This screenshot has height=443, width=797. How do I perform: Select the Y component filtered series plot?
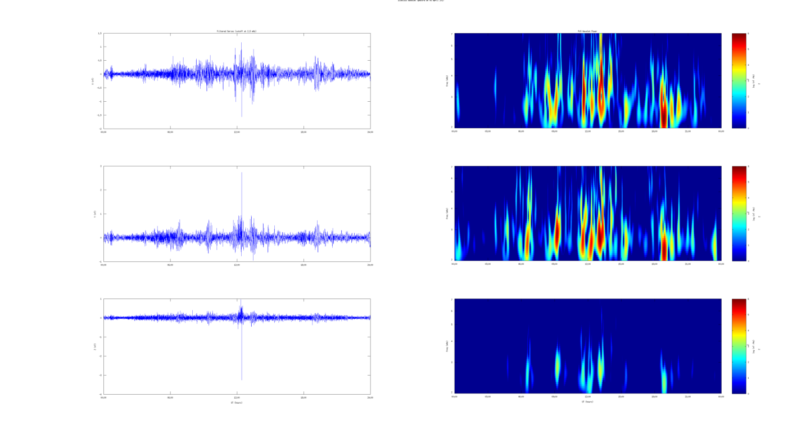click(x=237, y=214)
